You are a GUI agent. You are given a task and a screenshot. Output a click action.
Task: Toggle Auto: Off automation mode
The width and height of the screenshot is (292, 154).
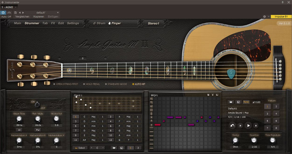pyautogui.click(x=6, y=16)
